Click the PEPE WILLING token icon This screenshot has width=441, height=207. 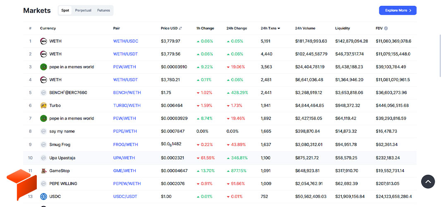pos(43,184)
